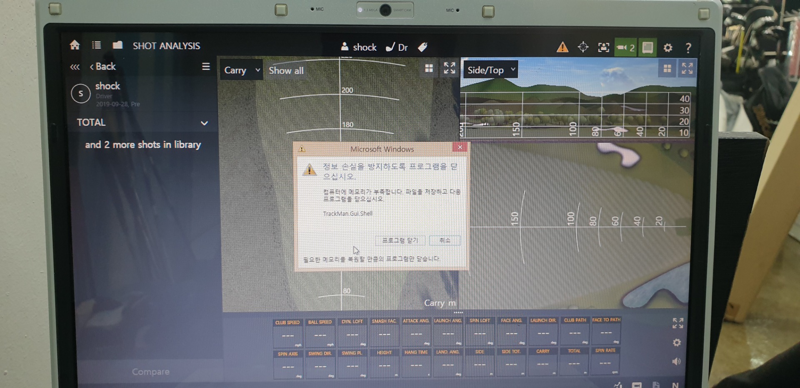Open the Carry dropdown
The height and width of the screenshot is (388, 800).
pyautogui.click(x=242, y=70)
